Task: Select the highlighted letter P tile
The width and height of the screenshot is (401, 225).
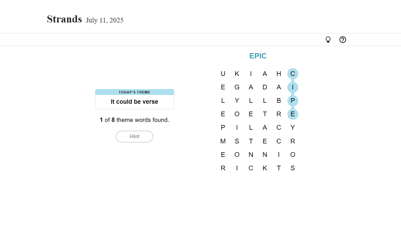Action: click(x=293, y=101)
